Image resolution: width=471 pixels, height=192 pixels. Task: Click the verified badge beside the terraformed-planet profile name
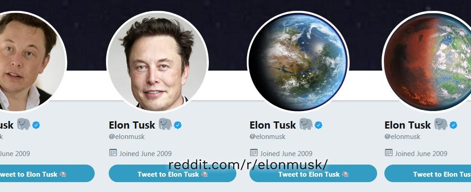pos(319,125)
